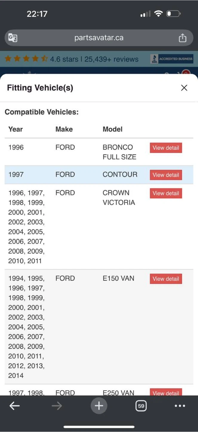Open the browser three-dot menu
The height and width of the screenshot is (432, 198).
180,406
